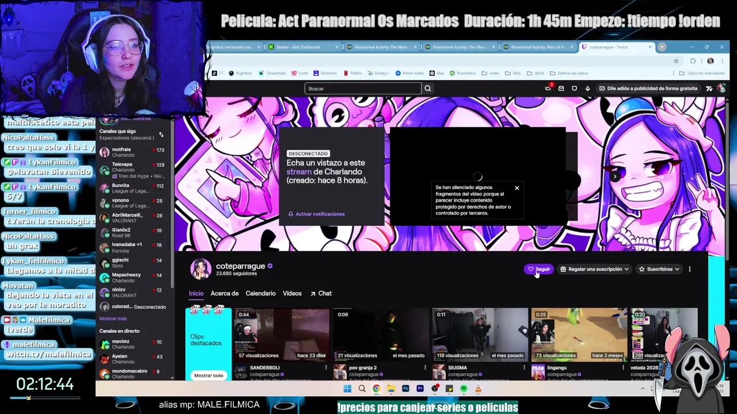Image resolution: width=737 pixels, height=414 pixels.
Task: Expand the Regalar una suscripción dropdown
Action: (x=594, y=269)
